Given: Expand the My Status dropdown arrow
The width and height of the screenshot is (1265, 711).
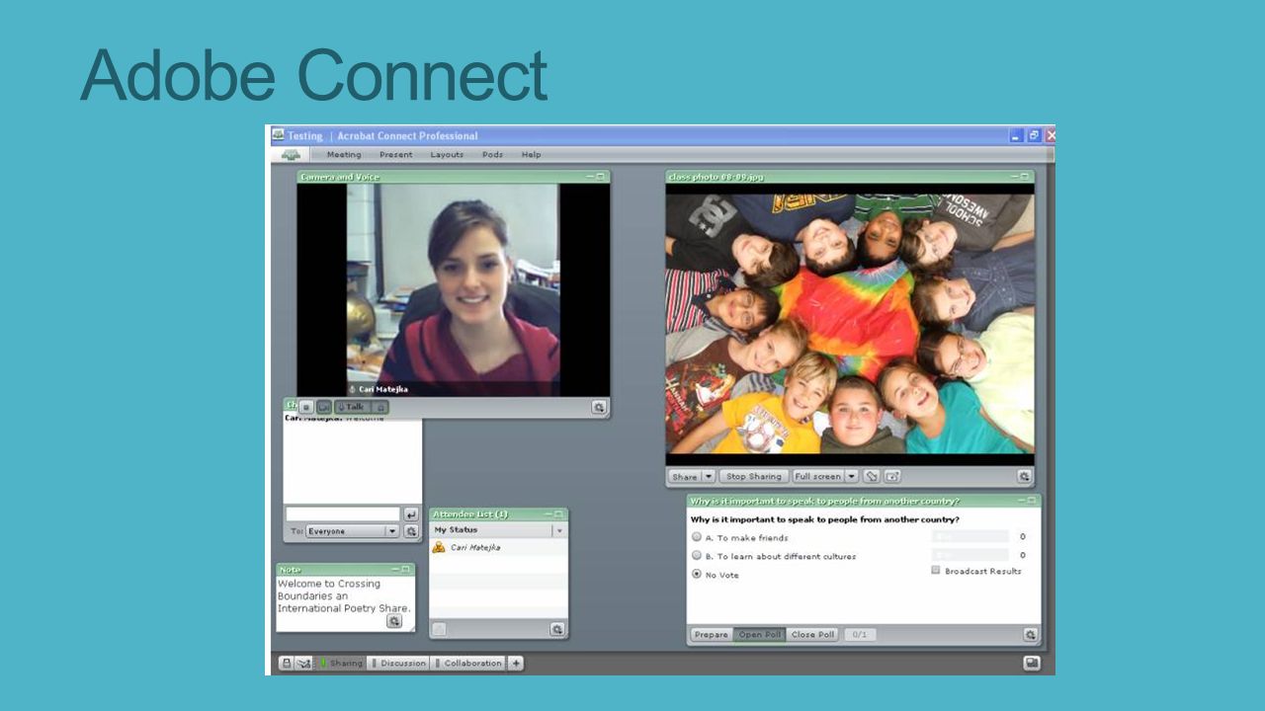Looking at the screenshot, I should click(x=559, y=530).
